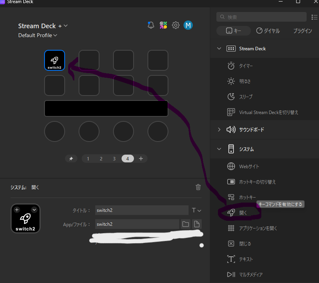Click the App/ファイル input field
Image resolution: width=319 pixels, height=283 pixels.
pos(137,224)
